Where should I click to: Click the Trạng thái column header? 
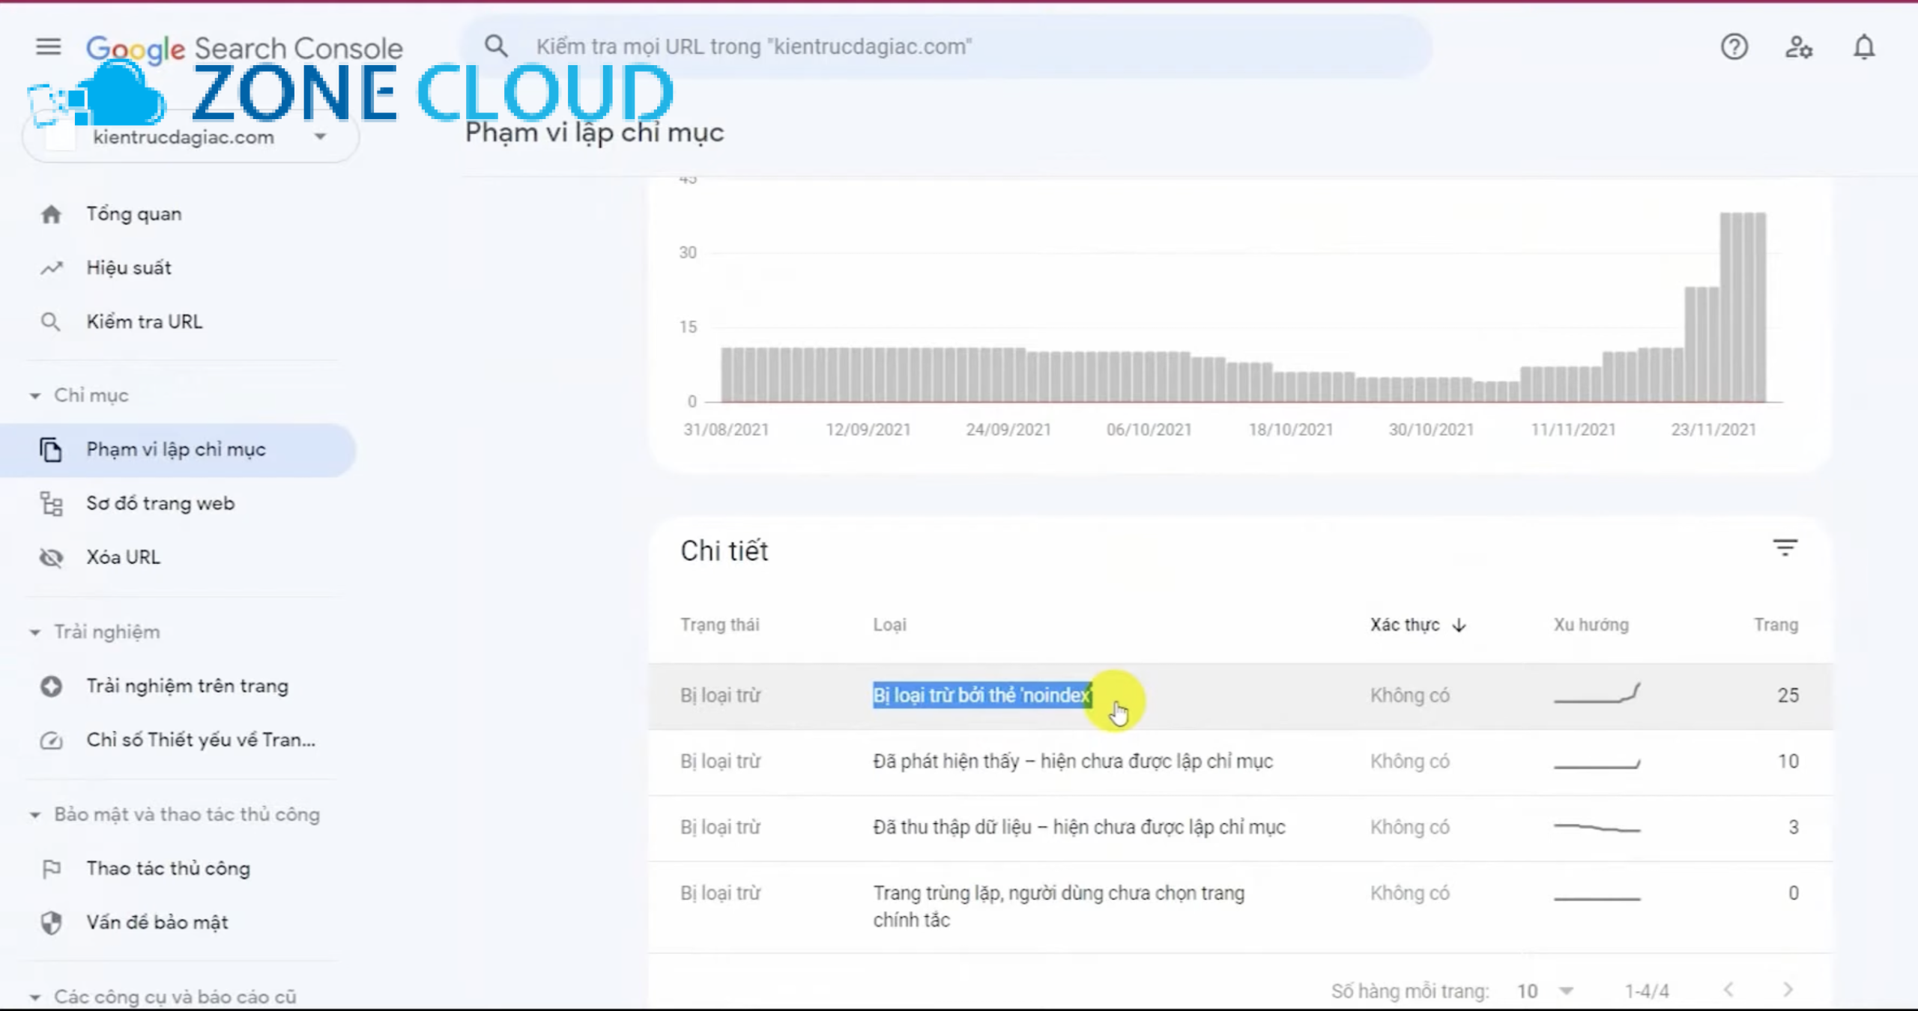719,625
